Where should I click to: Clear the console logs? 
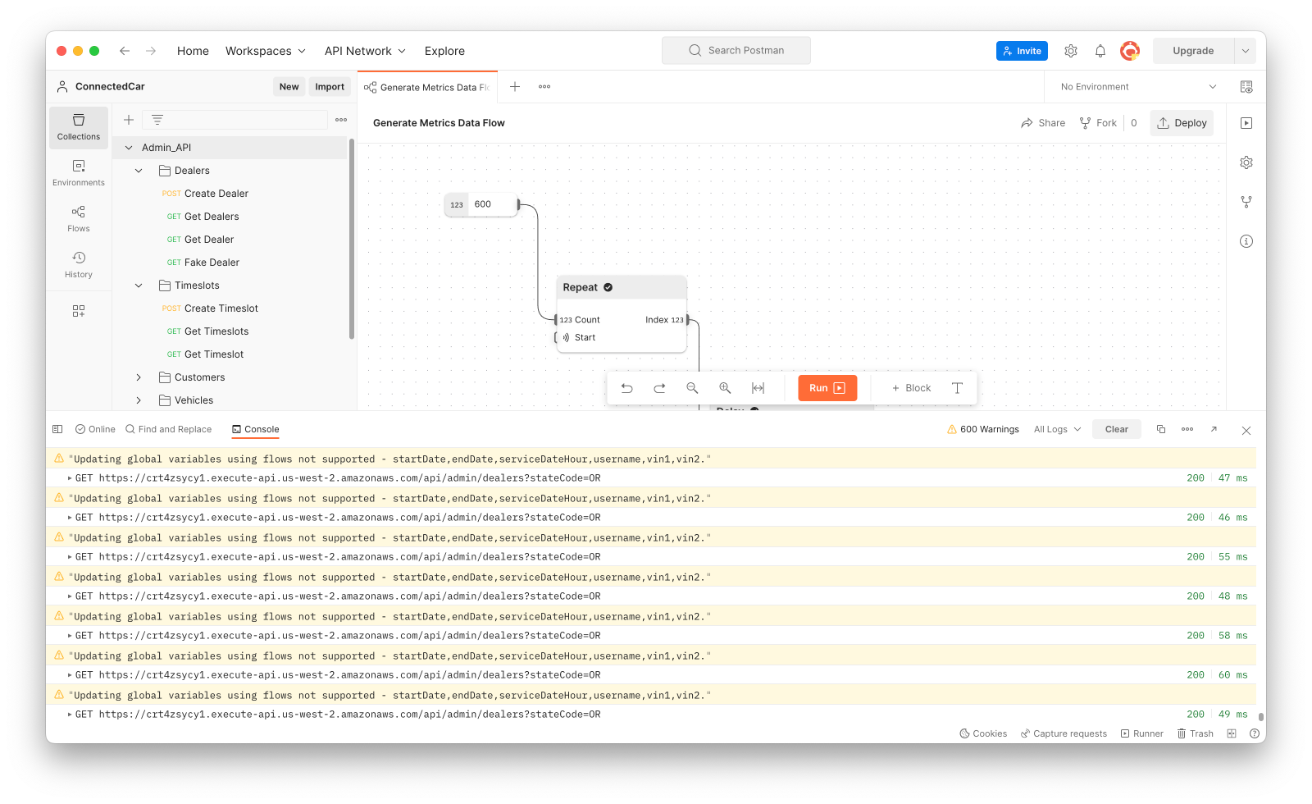pos(1116,429)
